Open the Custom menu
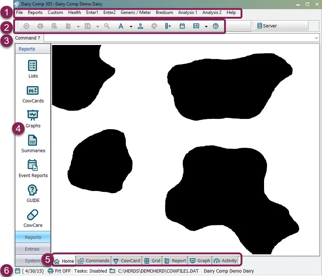 55,12
